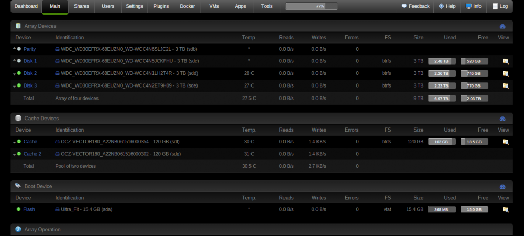
Task: Click the drive icon beside Ultra_Fit identification
Action: tap(57, 210)
